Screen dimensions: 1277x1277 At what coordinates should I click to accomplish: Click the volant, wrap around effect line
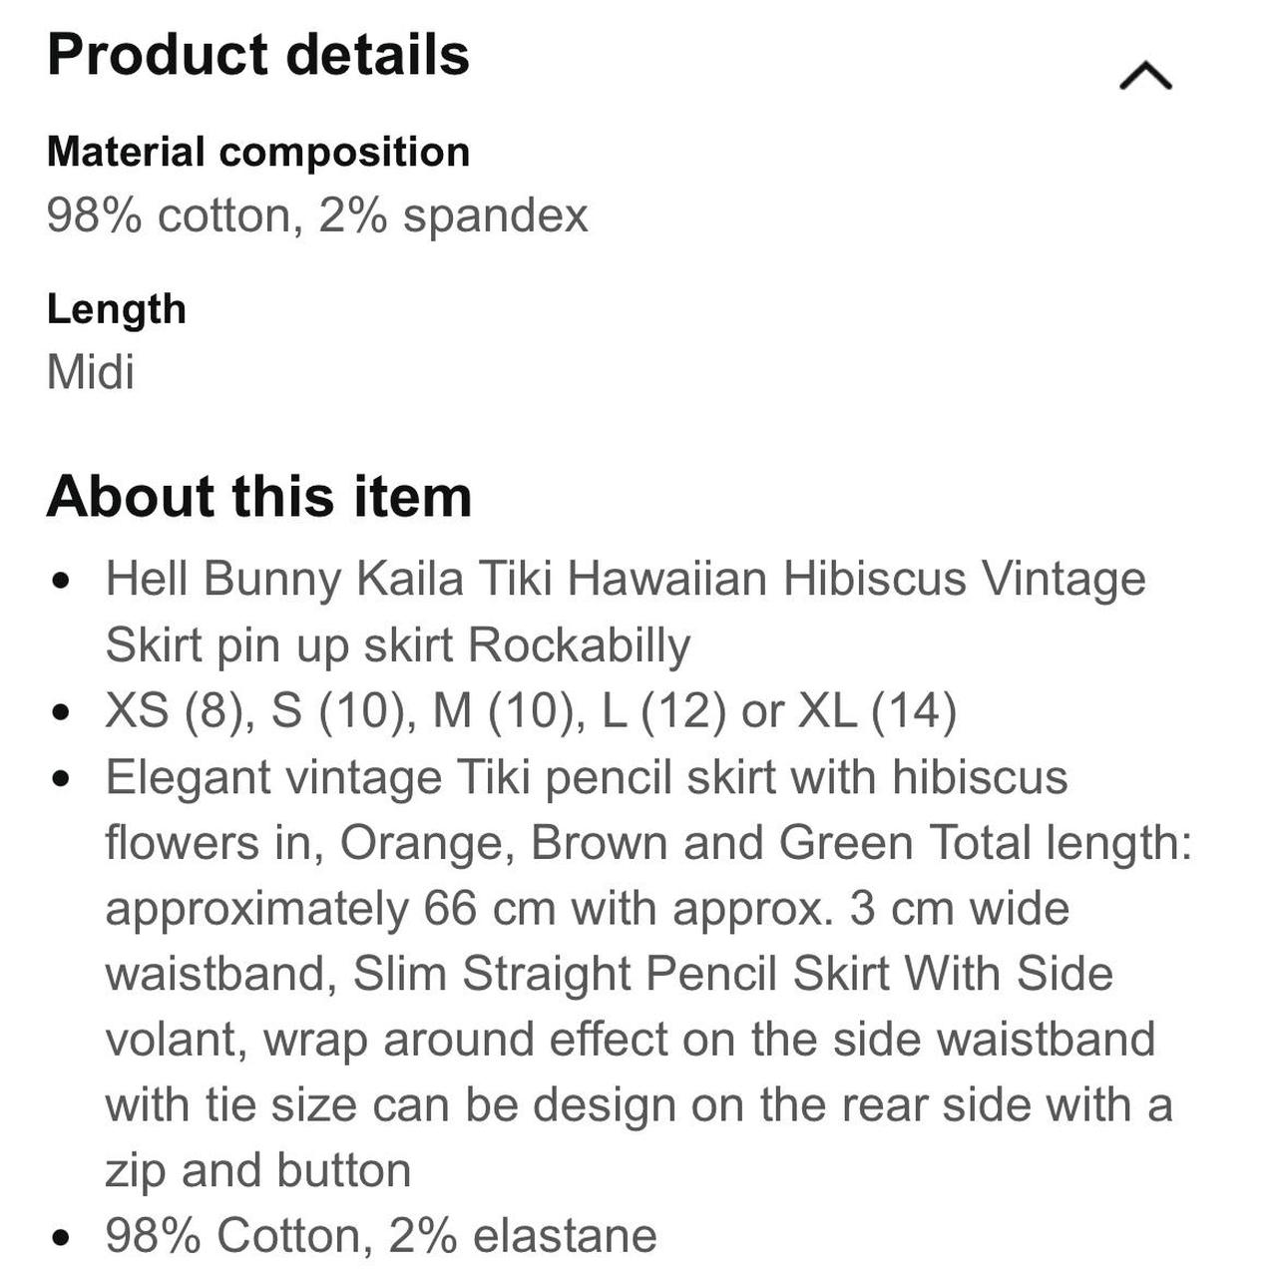pos(631,1040)
